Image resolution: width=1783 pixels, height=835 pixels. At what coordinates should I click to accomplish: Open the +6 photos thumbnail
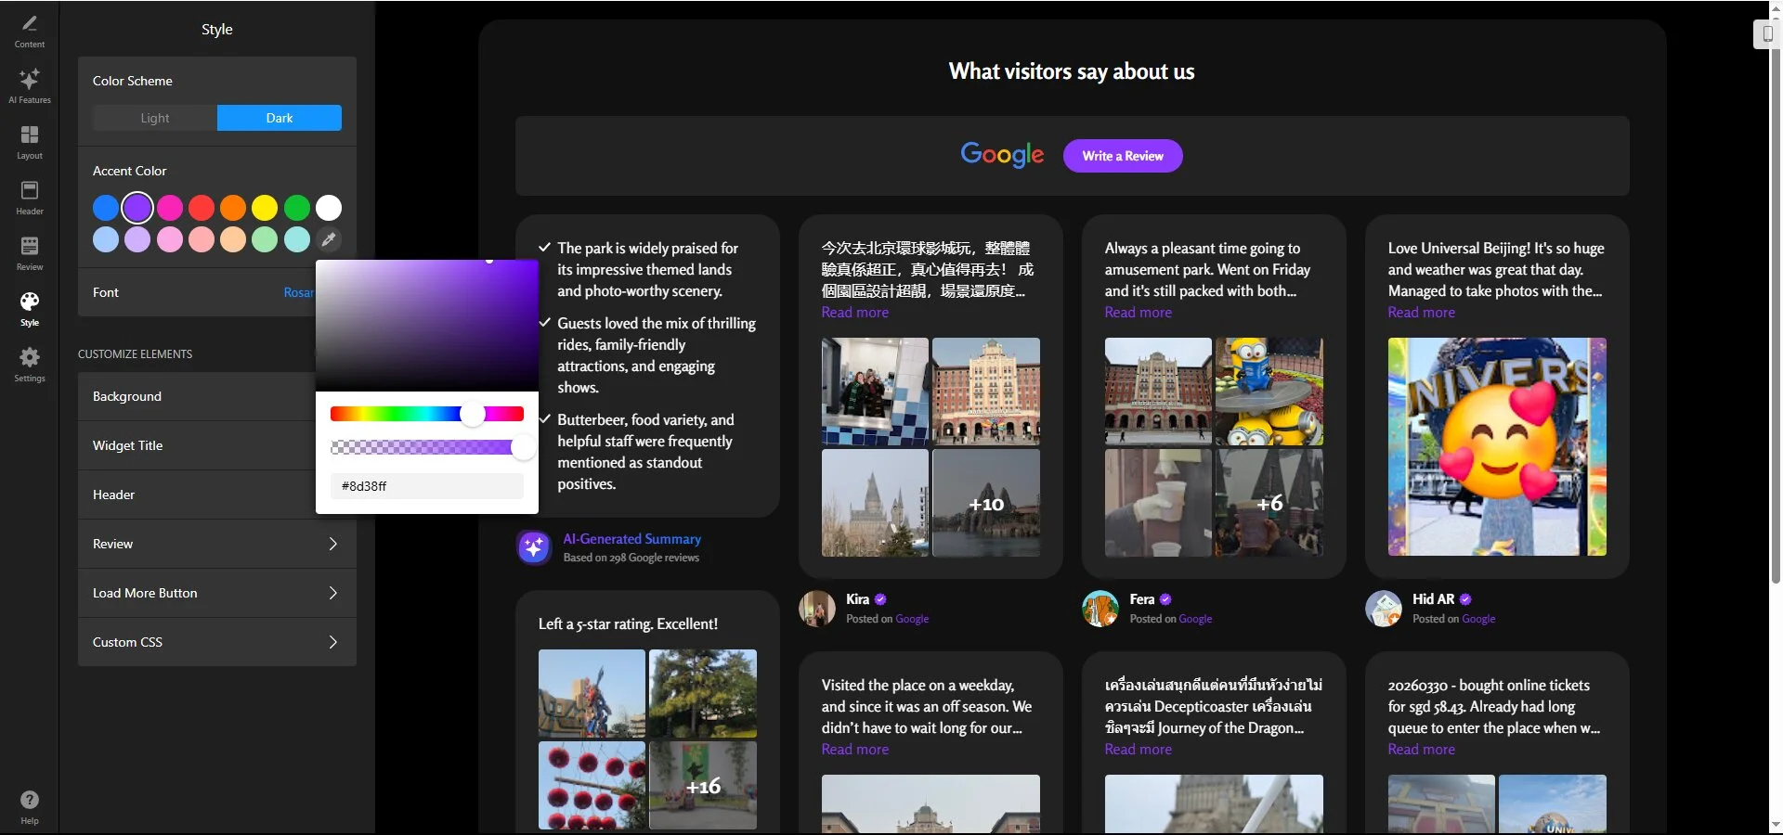coord(1269,503)
